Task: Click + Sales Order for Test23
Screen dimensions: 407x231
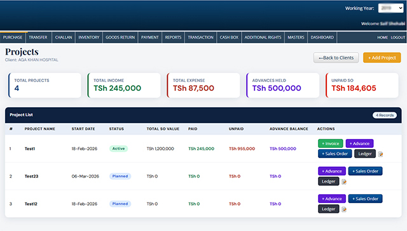Action: click(x=365, y=171)
